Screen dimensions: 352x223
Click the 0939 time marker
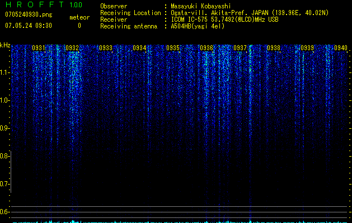click(x=307, y=47)
